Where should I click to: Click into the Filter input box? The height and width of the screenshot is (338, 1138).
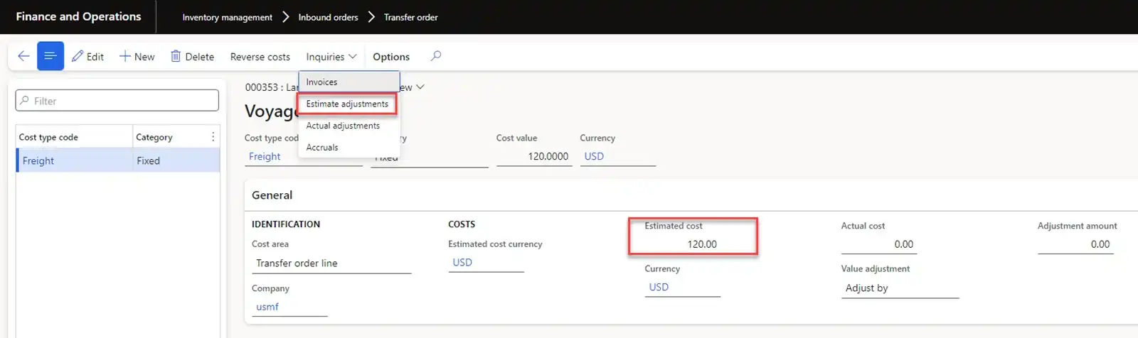click(x=117, y=101)
